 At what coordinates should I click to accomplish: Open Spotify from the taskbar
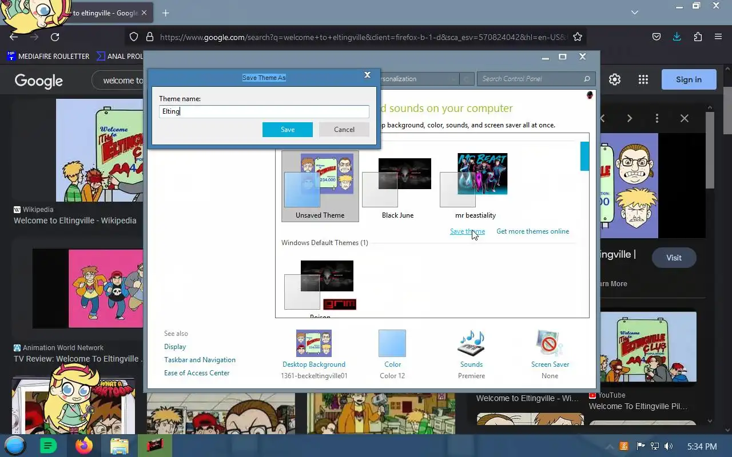coord(49,446)
